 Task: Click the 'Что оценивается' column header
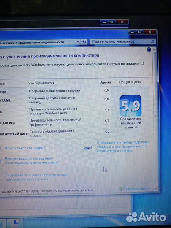[41, 83]
